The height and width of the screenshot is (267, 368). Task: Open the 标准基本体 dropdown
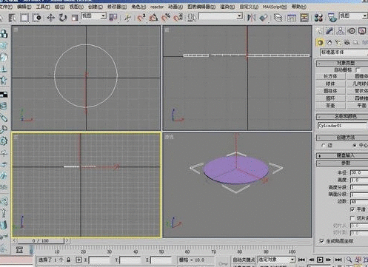click(x=344, y=53)
